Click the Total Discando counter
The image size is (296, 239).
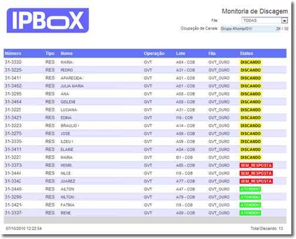[267, 228]
